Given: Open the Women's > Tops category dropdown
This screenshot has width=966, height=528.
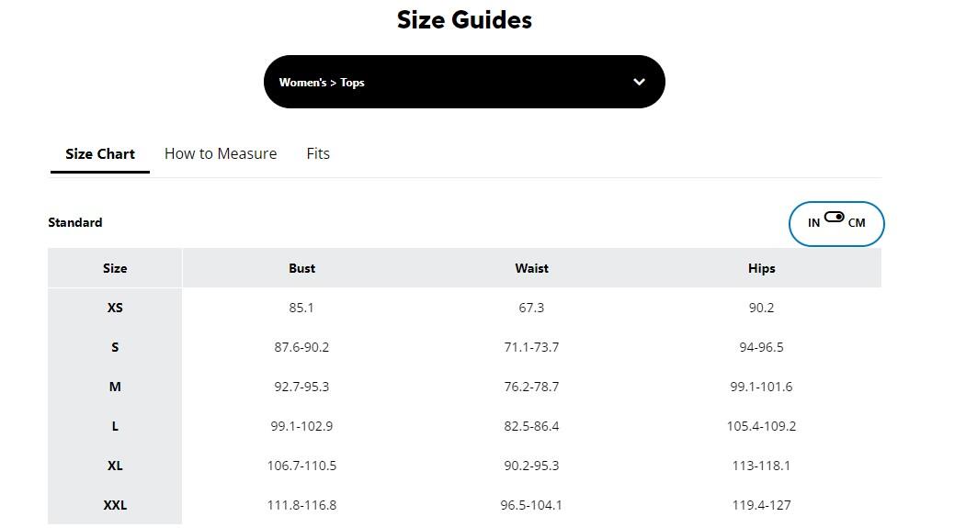Looking at the screenshot, I should (x=464, y=82).
